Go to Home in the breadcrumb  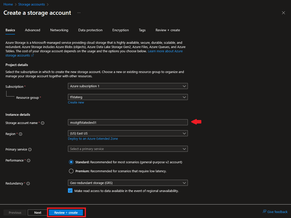tap(8, 4)
